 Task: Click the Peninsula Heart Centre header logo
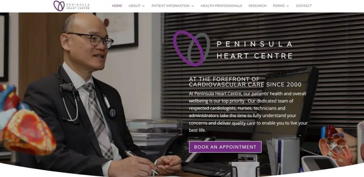[71, 6]
